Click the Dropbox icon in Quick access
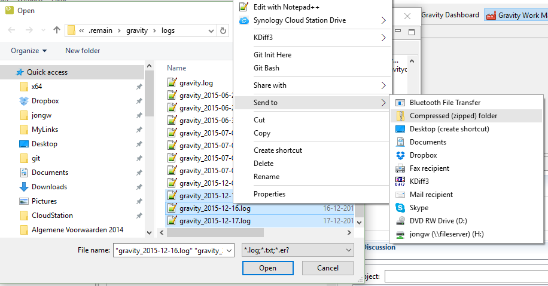Image resolution: width=548 pixels, height=286 pixels. coord(24,101)
